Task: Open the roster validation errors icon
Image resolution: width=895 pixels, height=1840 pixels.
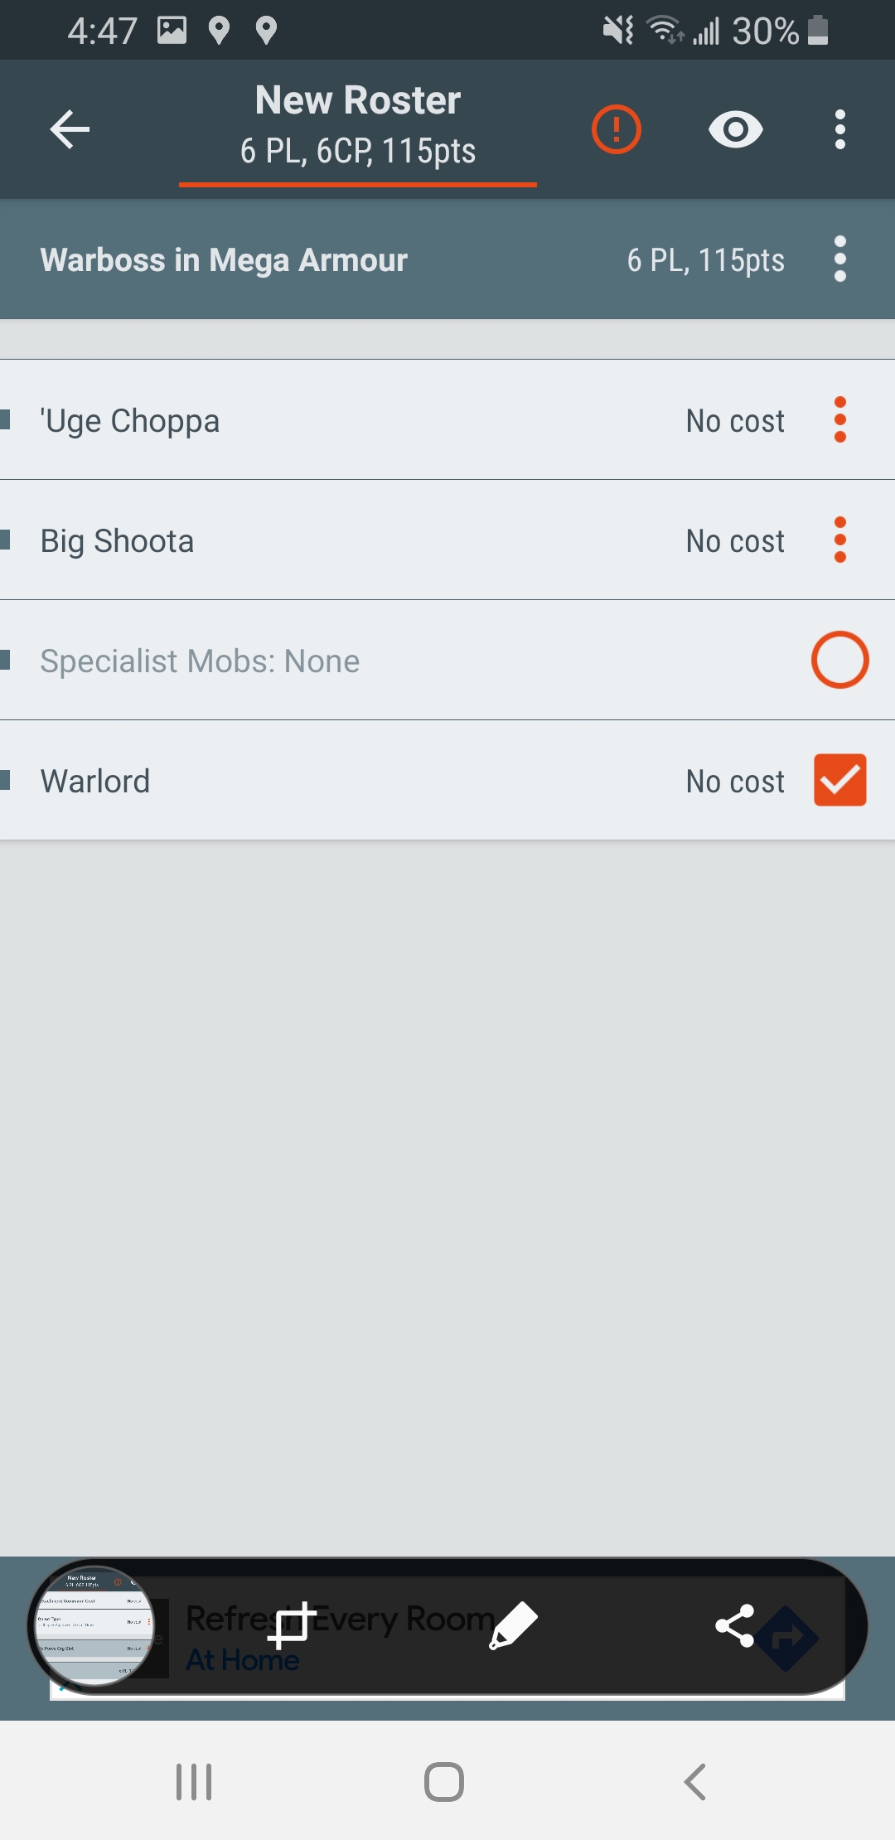Action: 617,128
